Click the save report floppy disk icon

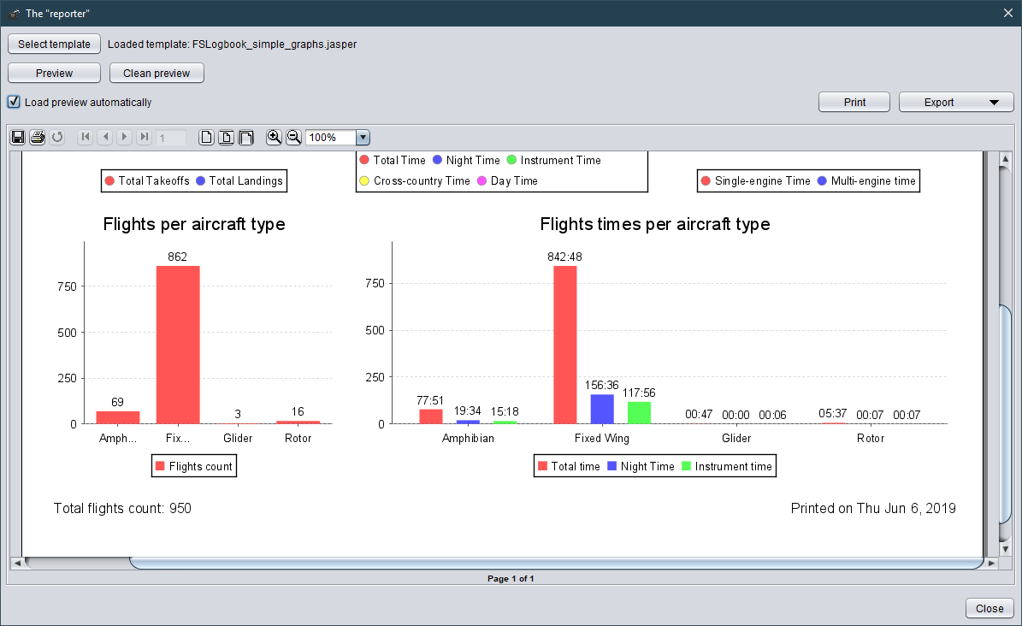tap(18, 137)
